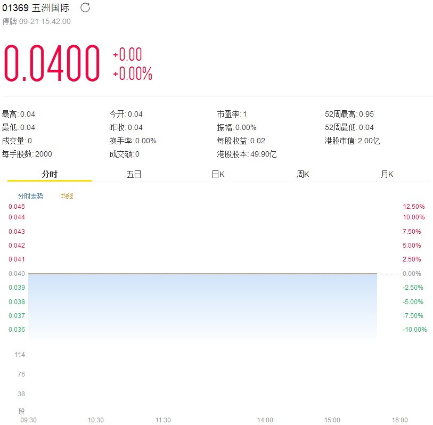Click the 成交额: 0 entry
The image size is (433, 425).
click(124, 154)
